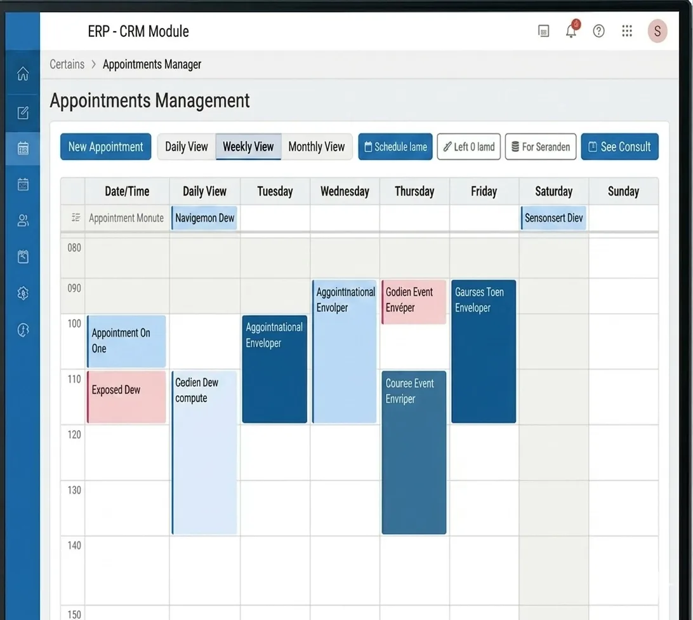Open the contacts people sidebar icon
Viewport: 693px width, 620px height.
point(23,220)
